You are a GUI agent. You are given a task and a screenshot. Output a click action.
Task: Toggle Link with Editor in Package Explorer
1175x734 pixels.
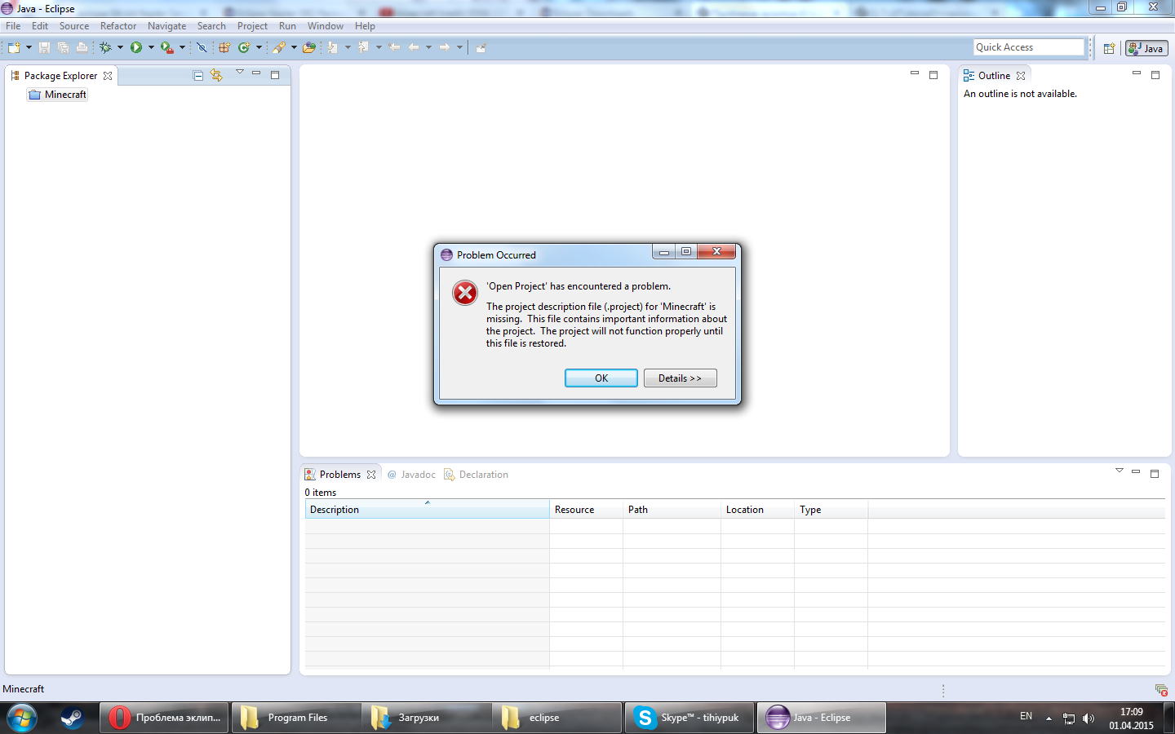point(216,75)
